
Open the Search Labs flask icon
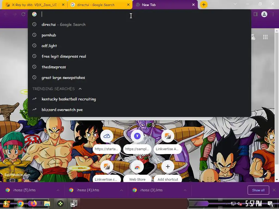point(253,37)
